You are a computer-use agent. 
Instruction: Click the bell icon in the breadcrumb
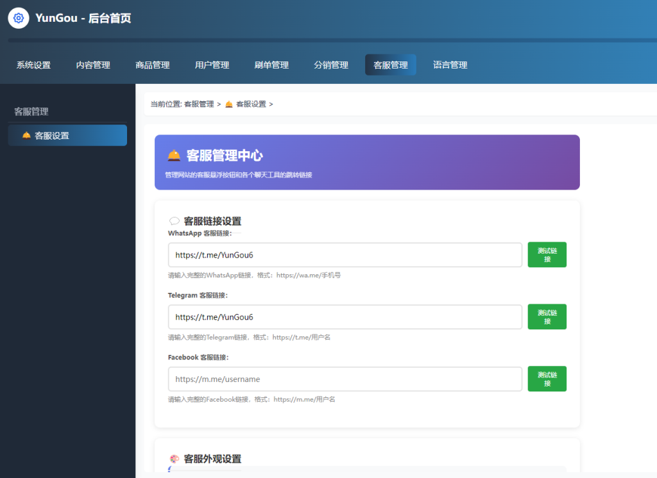pyautogui.click(x=229, y=104)
